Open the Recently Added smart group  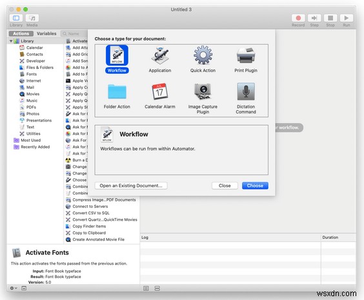(x=35, y=147)
